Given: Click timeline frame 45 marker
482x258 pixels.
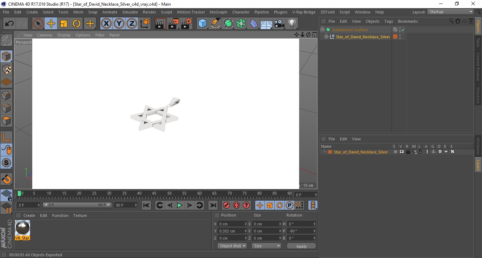Looking at the screenshot, I should coord(154,193).
